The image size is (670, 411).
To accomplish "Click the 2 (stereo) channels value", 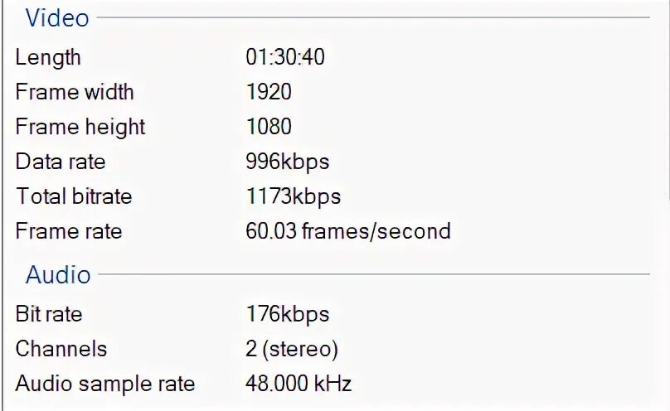I will tap(291, 349).
